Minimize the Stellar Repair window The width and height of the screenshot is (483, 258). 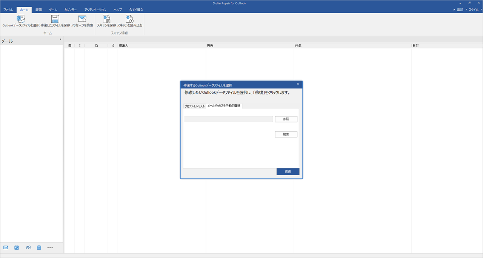[460, 3]
